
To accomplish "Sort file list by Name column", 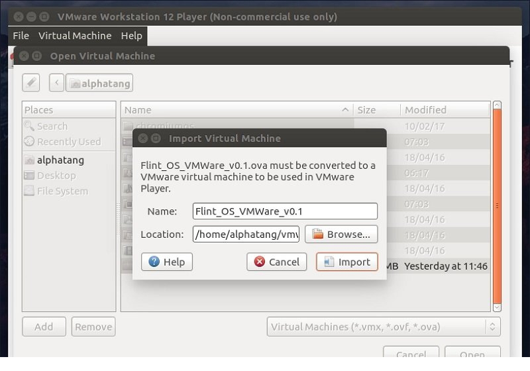I will (x=237, y=110).
